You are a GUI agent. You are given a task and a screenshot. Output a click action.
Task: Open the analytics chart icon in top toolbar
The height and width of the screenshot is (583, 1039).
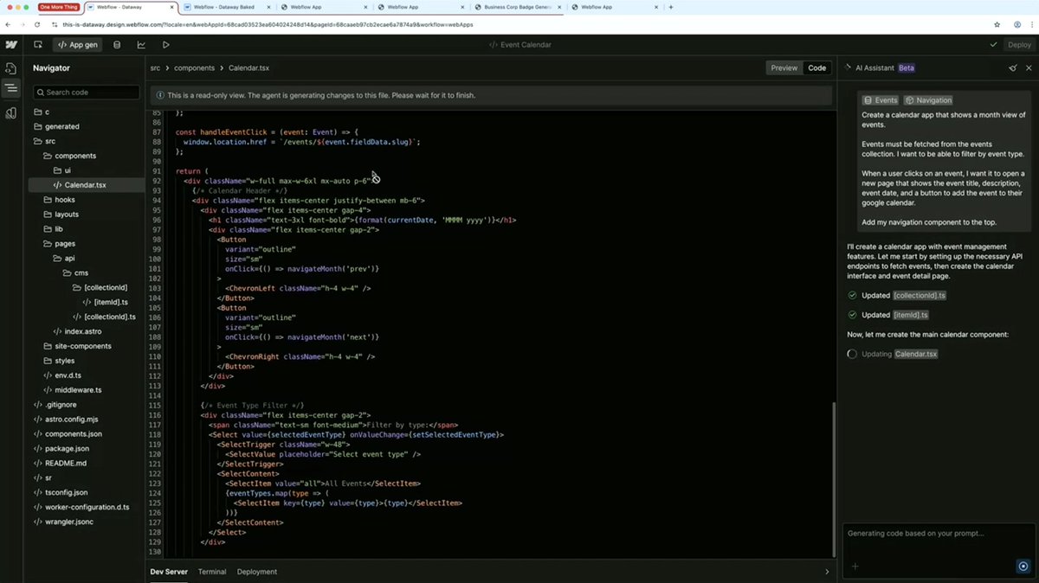pyautogui.click(x=141, y=44)
